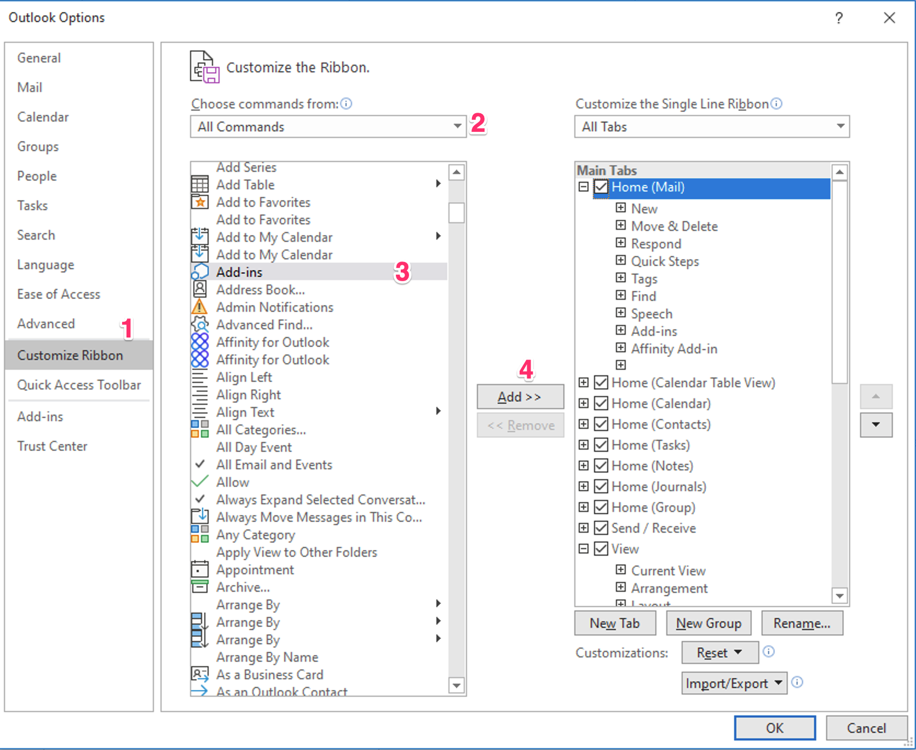This screenshot has height=750, width=916.
Task: Click the Add button
Action: pyautogui.click(x=520, y=397)
